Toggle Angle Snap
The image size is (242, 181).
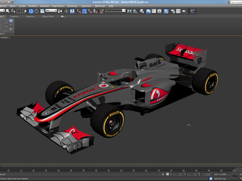coord(84,11)
